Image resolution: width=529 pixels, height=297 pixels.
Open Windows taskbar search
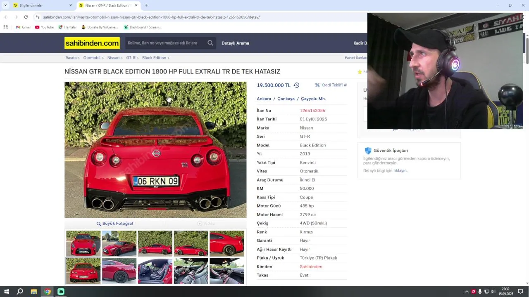click(x=20, y=292)
